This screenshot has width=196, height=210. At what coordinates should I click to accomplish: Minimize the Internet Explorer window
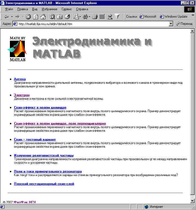coord(183,3)
